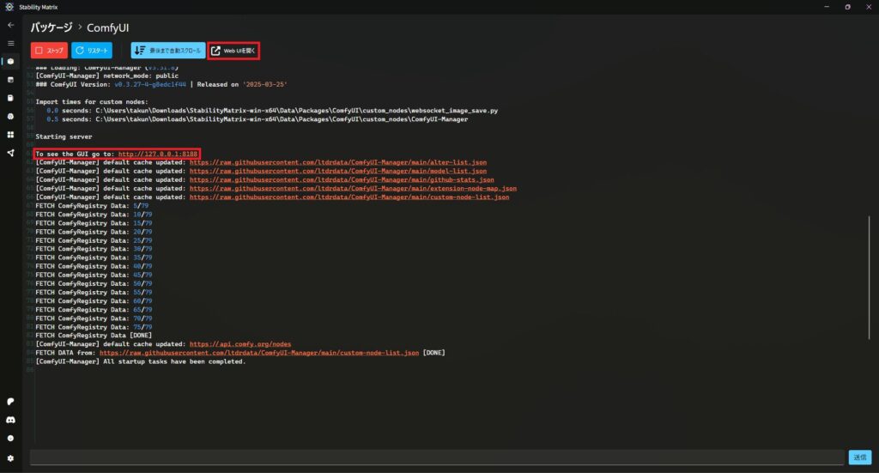Open the Packages page box icon
879x473 pixels.
point(10,62)
